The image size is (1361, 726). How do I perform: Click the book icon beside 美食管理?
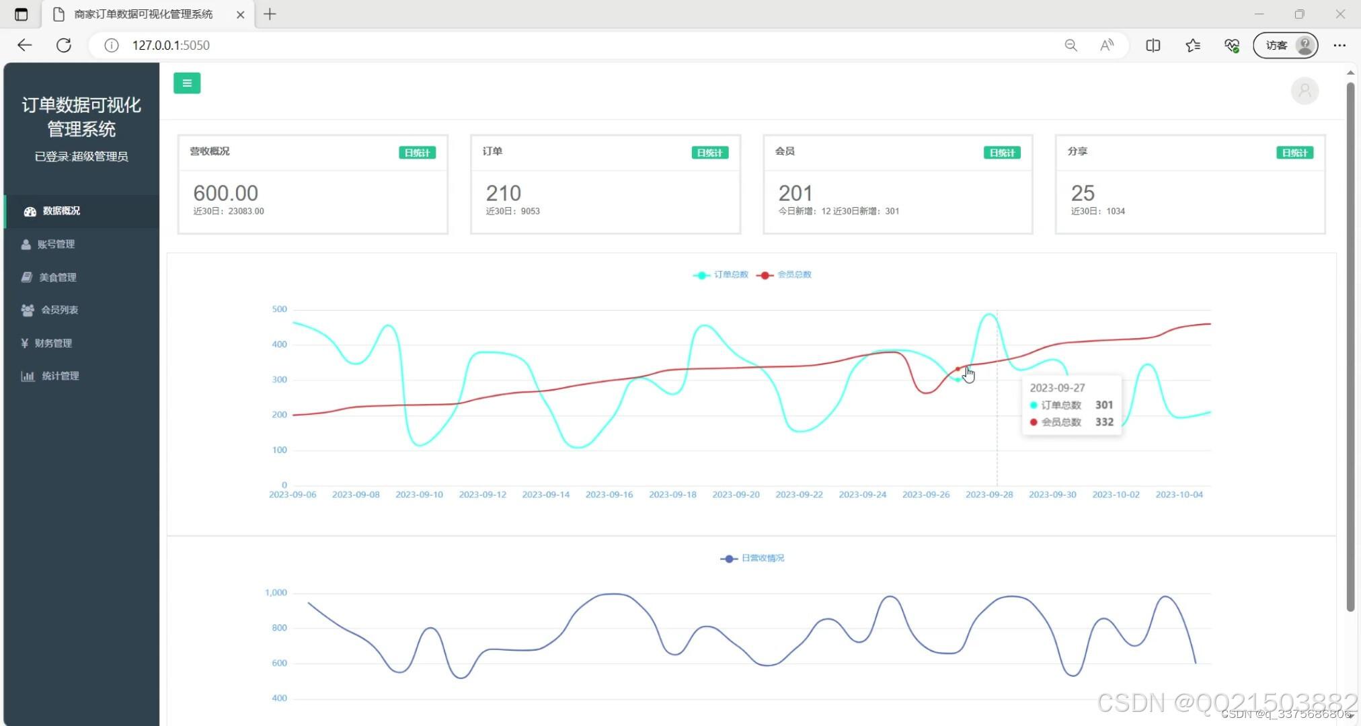tap(27, 277)
